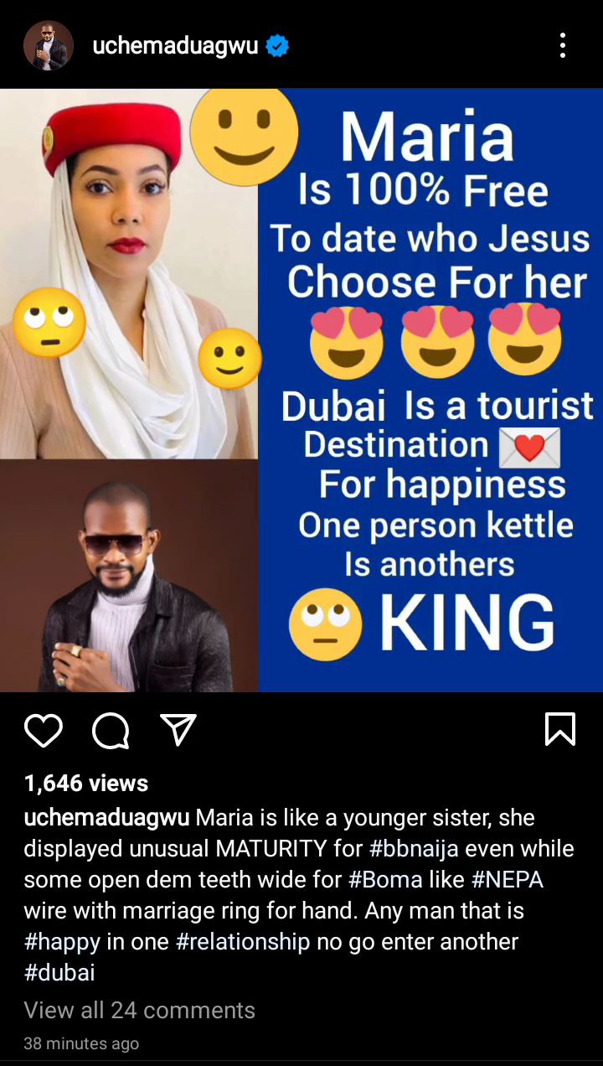603x1066 pixels.
Task: Open the three-dot post options menu
Action: point(563,45)
